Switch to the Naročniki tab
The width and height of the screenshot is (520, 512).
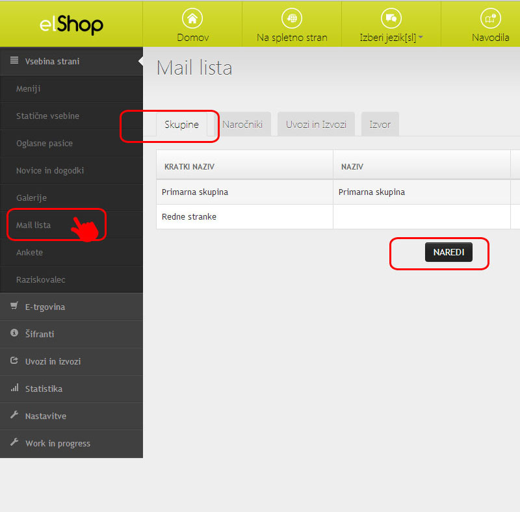pyautogui.click(x=242, y=124)
